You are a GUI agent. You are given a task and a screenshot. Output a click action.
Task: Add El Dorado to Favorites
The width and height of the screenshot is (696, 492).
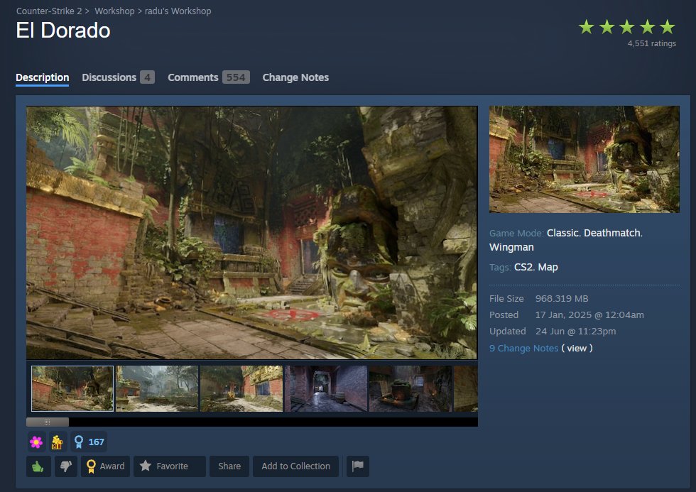pyautogui.click(x=170, y=466)
